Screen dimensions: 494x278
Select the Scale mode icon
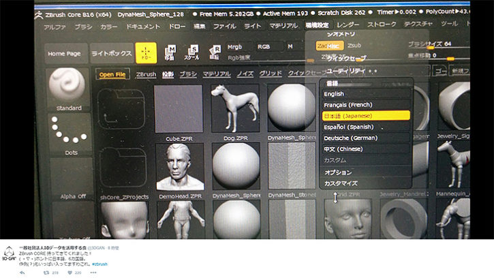point(191,52)
